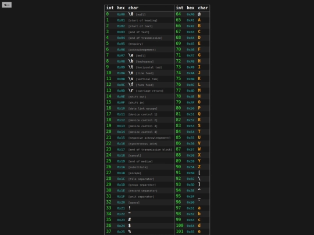Click the '\t' horizontal tab cell
Screen dimensions: 314x235
131,67
